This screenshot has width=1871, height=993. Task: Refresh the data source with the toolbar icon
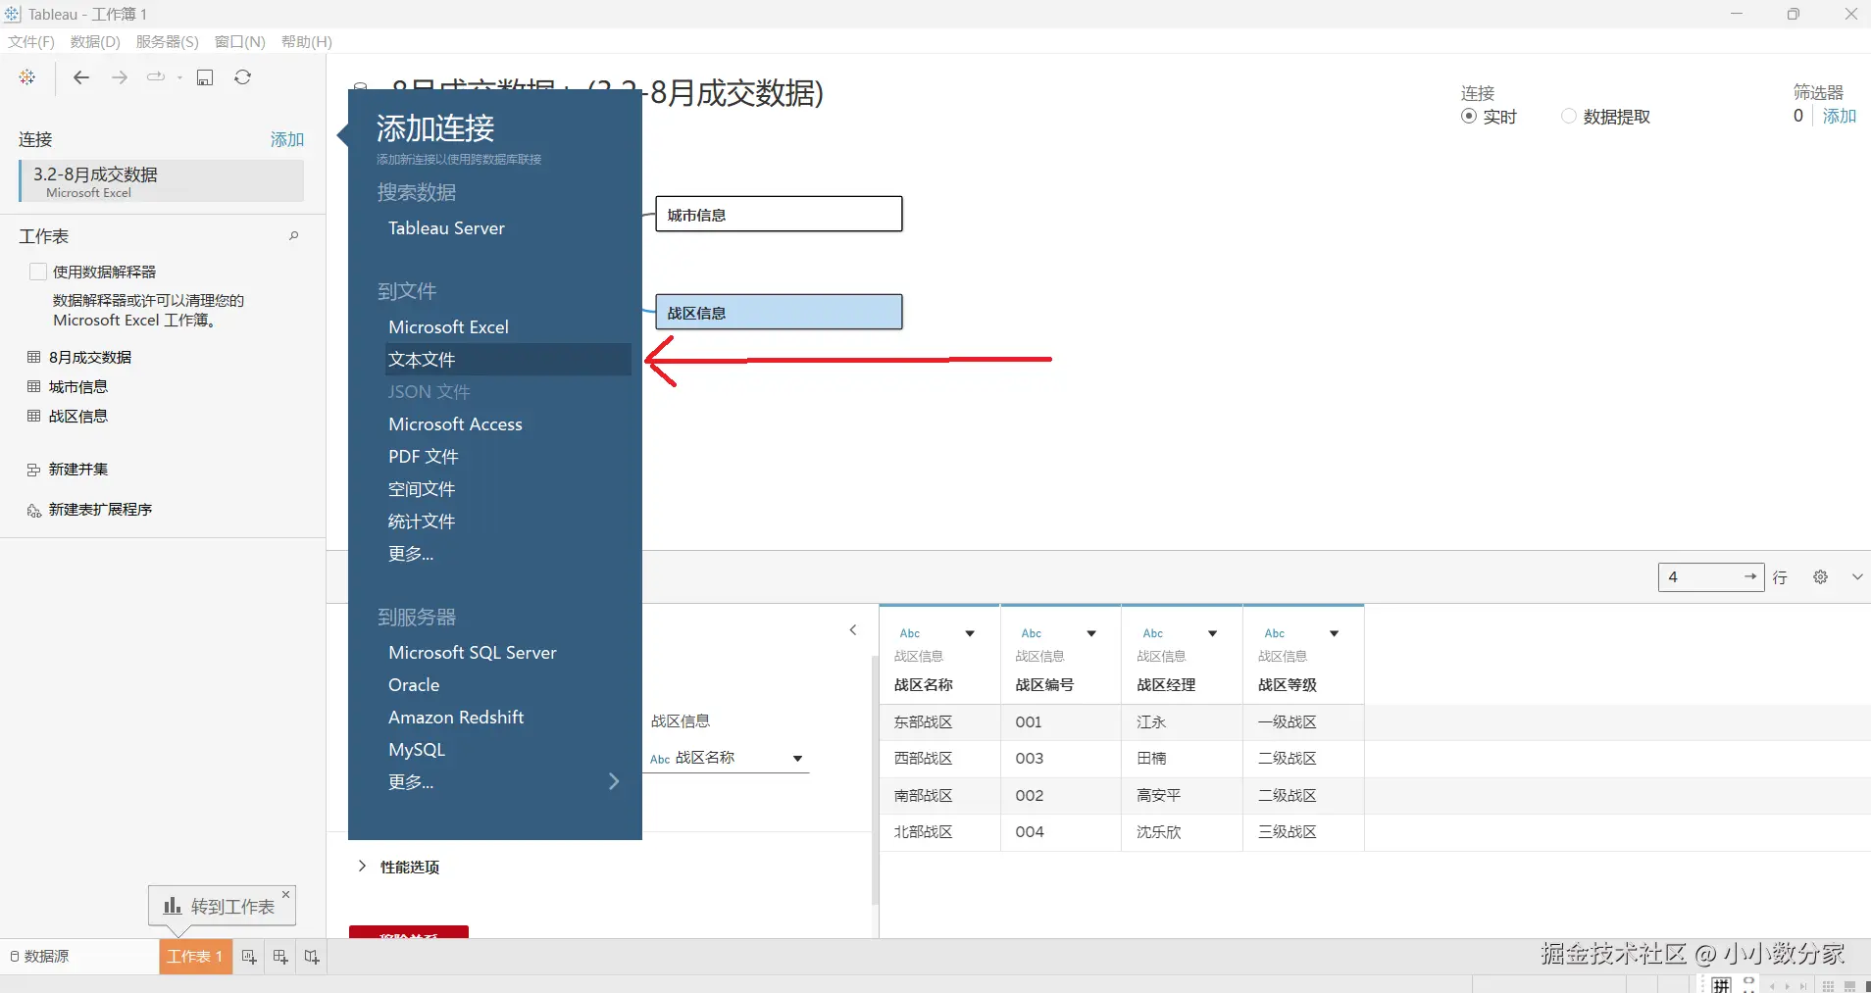tap(243, 77)
